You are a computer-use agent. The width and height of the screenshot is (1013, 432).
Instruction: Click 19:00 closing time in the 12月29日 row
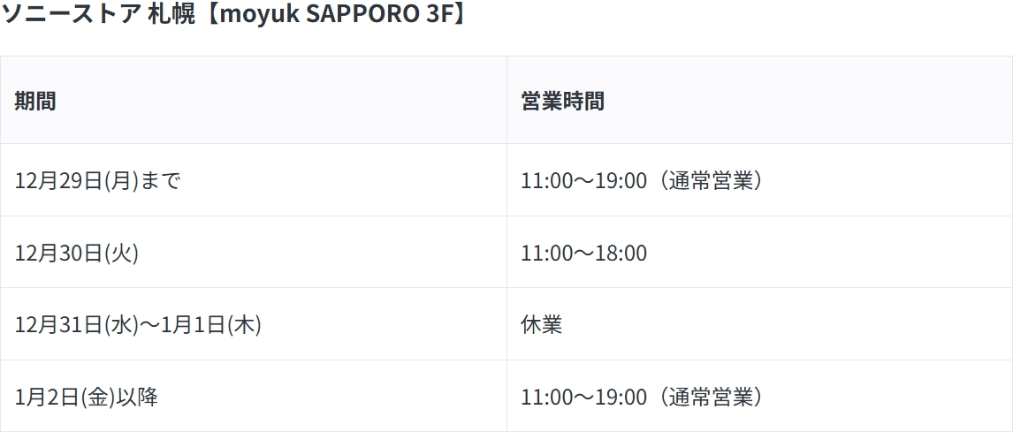[x=623, y=180]
